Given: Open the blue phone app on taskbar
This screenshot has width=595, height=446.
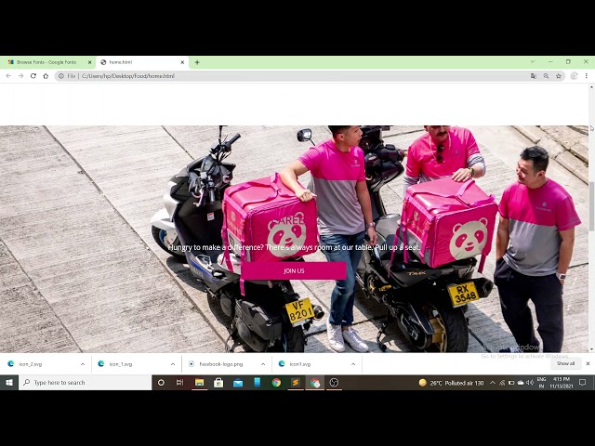Looking at the screenshot, I should point(258,383).
